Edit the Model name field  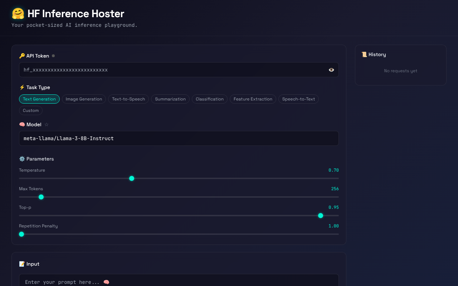pos(179,138)
